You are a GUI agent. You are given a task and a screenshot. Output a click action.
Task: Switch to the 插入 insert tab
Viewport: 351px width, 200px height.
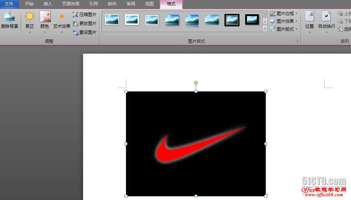tap(48, 4)
